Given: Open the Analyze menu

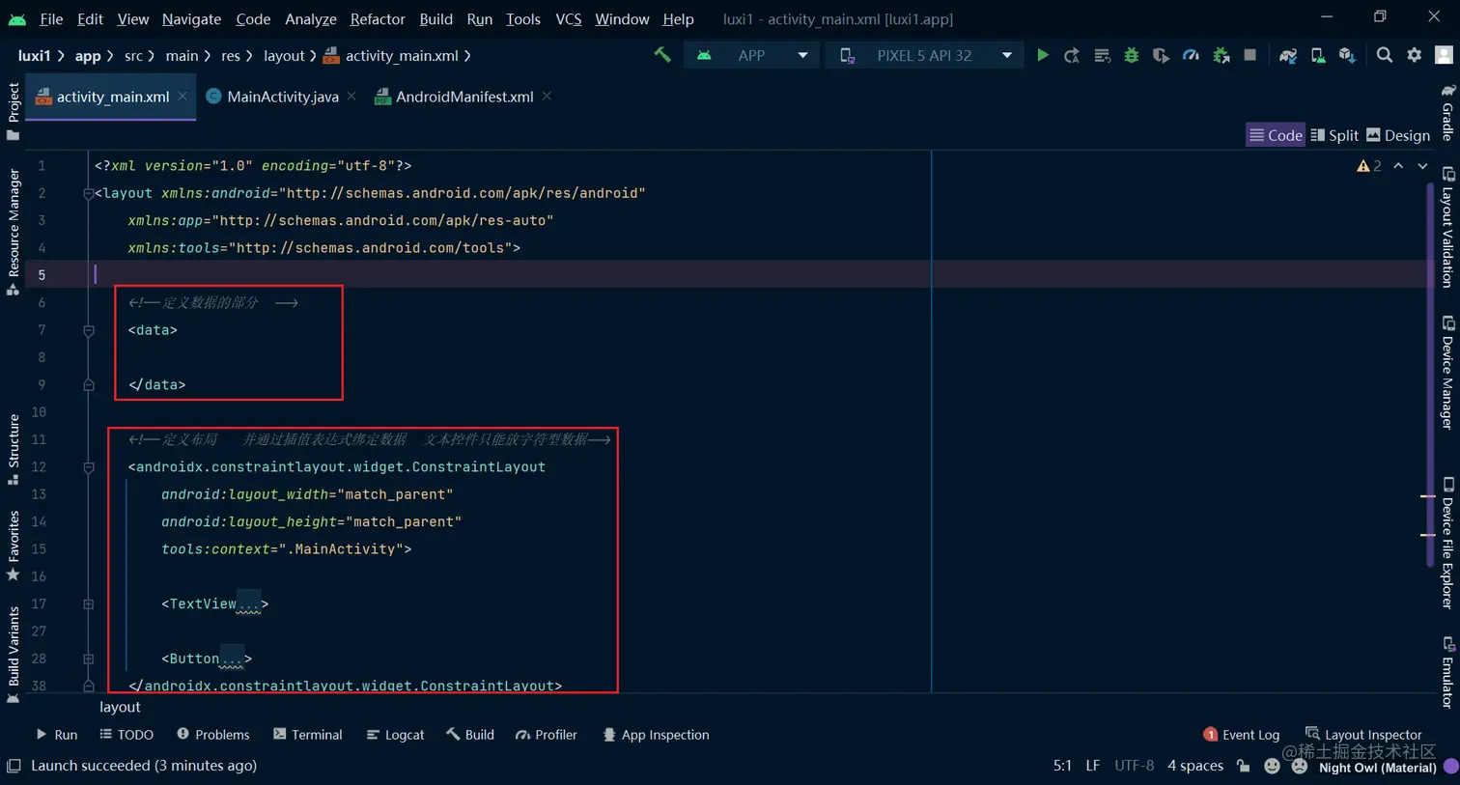Looking at the screenshot, I should (x=311, y=19).
